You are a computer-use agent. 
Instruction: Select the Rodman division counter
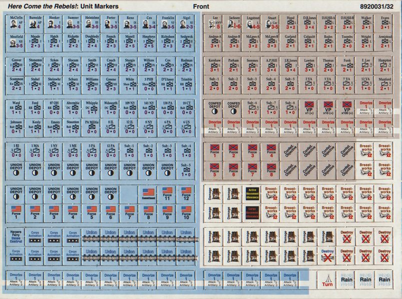click(x=186, y=66)
